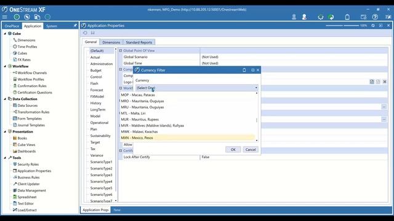
Task: Open Security Roles
Action: pyautogui.click(x=28, y=164)
